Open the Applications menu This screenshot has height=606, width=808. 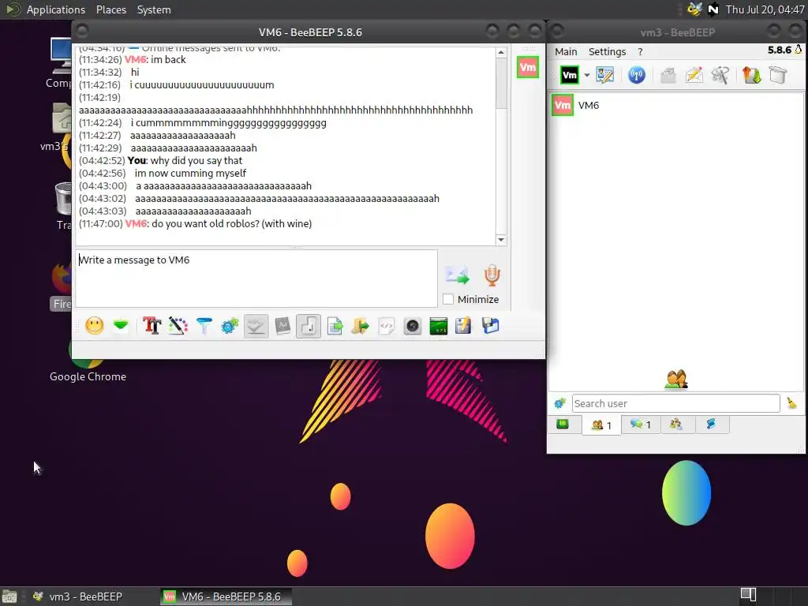[x=56, y=9]
